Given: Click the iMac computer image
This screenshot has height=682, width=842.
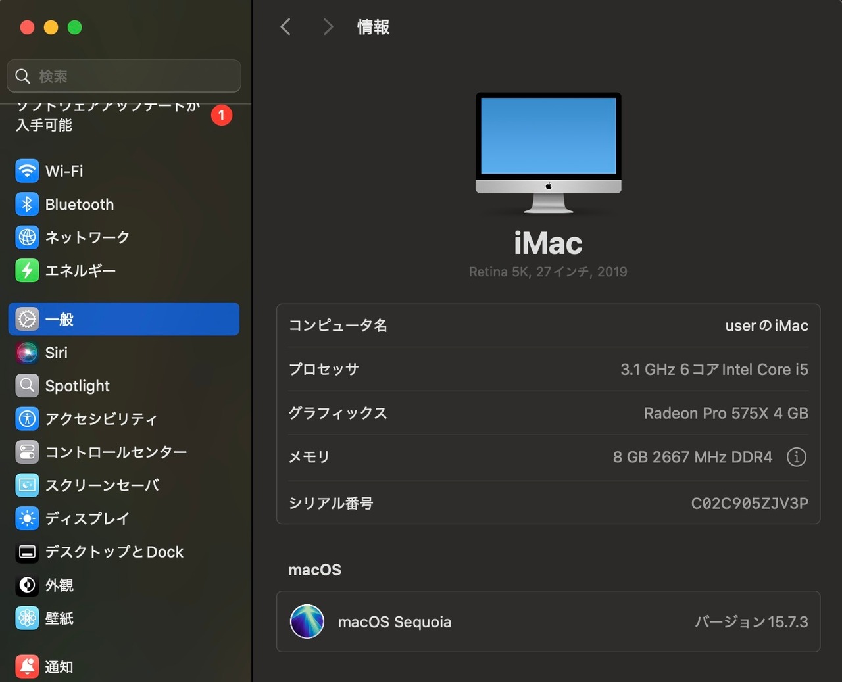Looking at the screenshot, I should coord(549,153).
